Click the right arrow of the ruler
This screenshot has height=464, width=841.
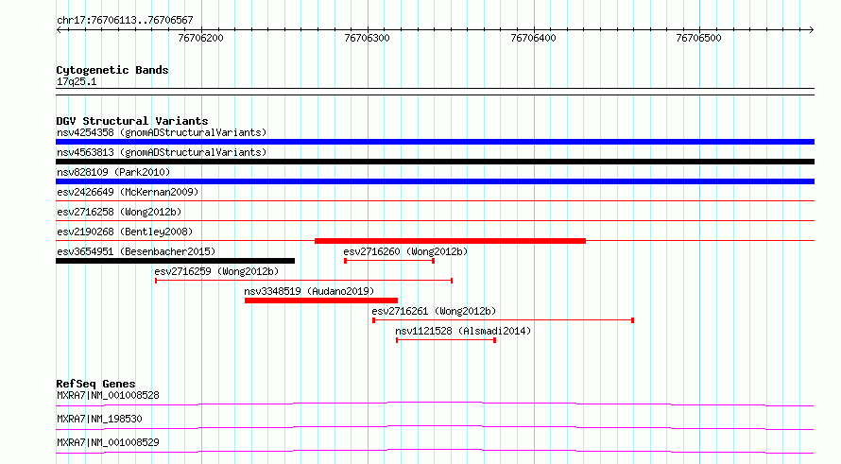tap(812, 30)
